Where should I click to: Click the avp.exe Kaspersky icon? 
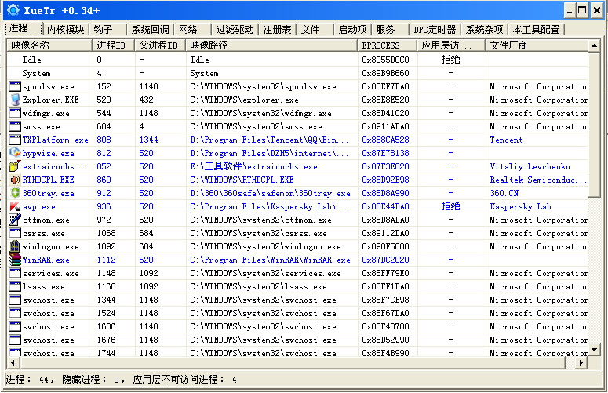[15, 206]
